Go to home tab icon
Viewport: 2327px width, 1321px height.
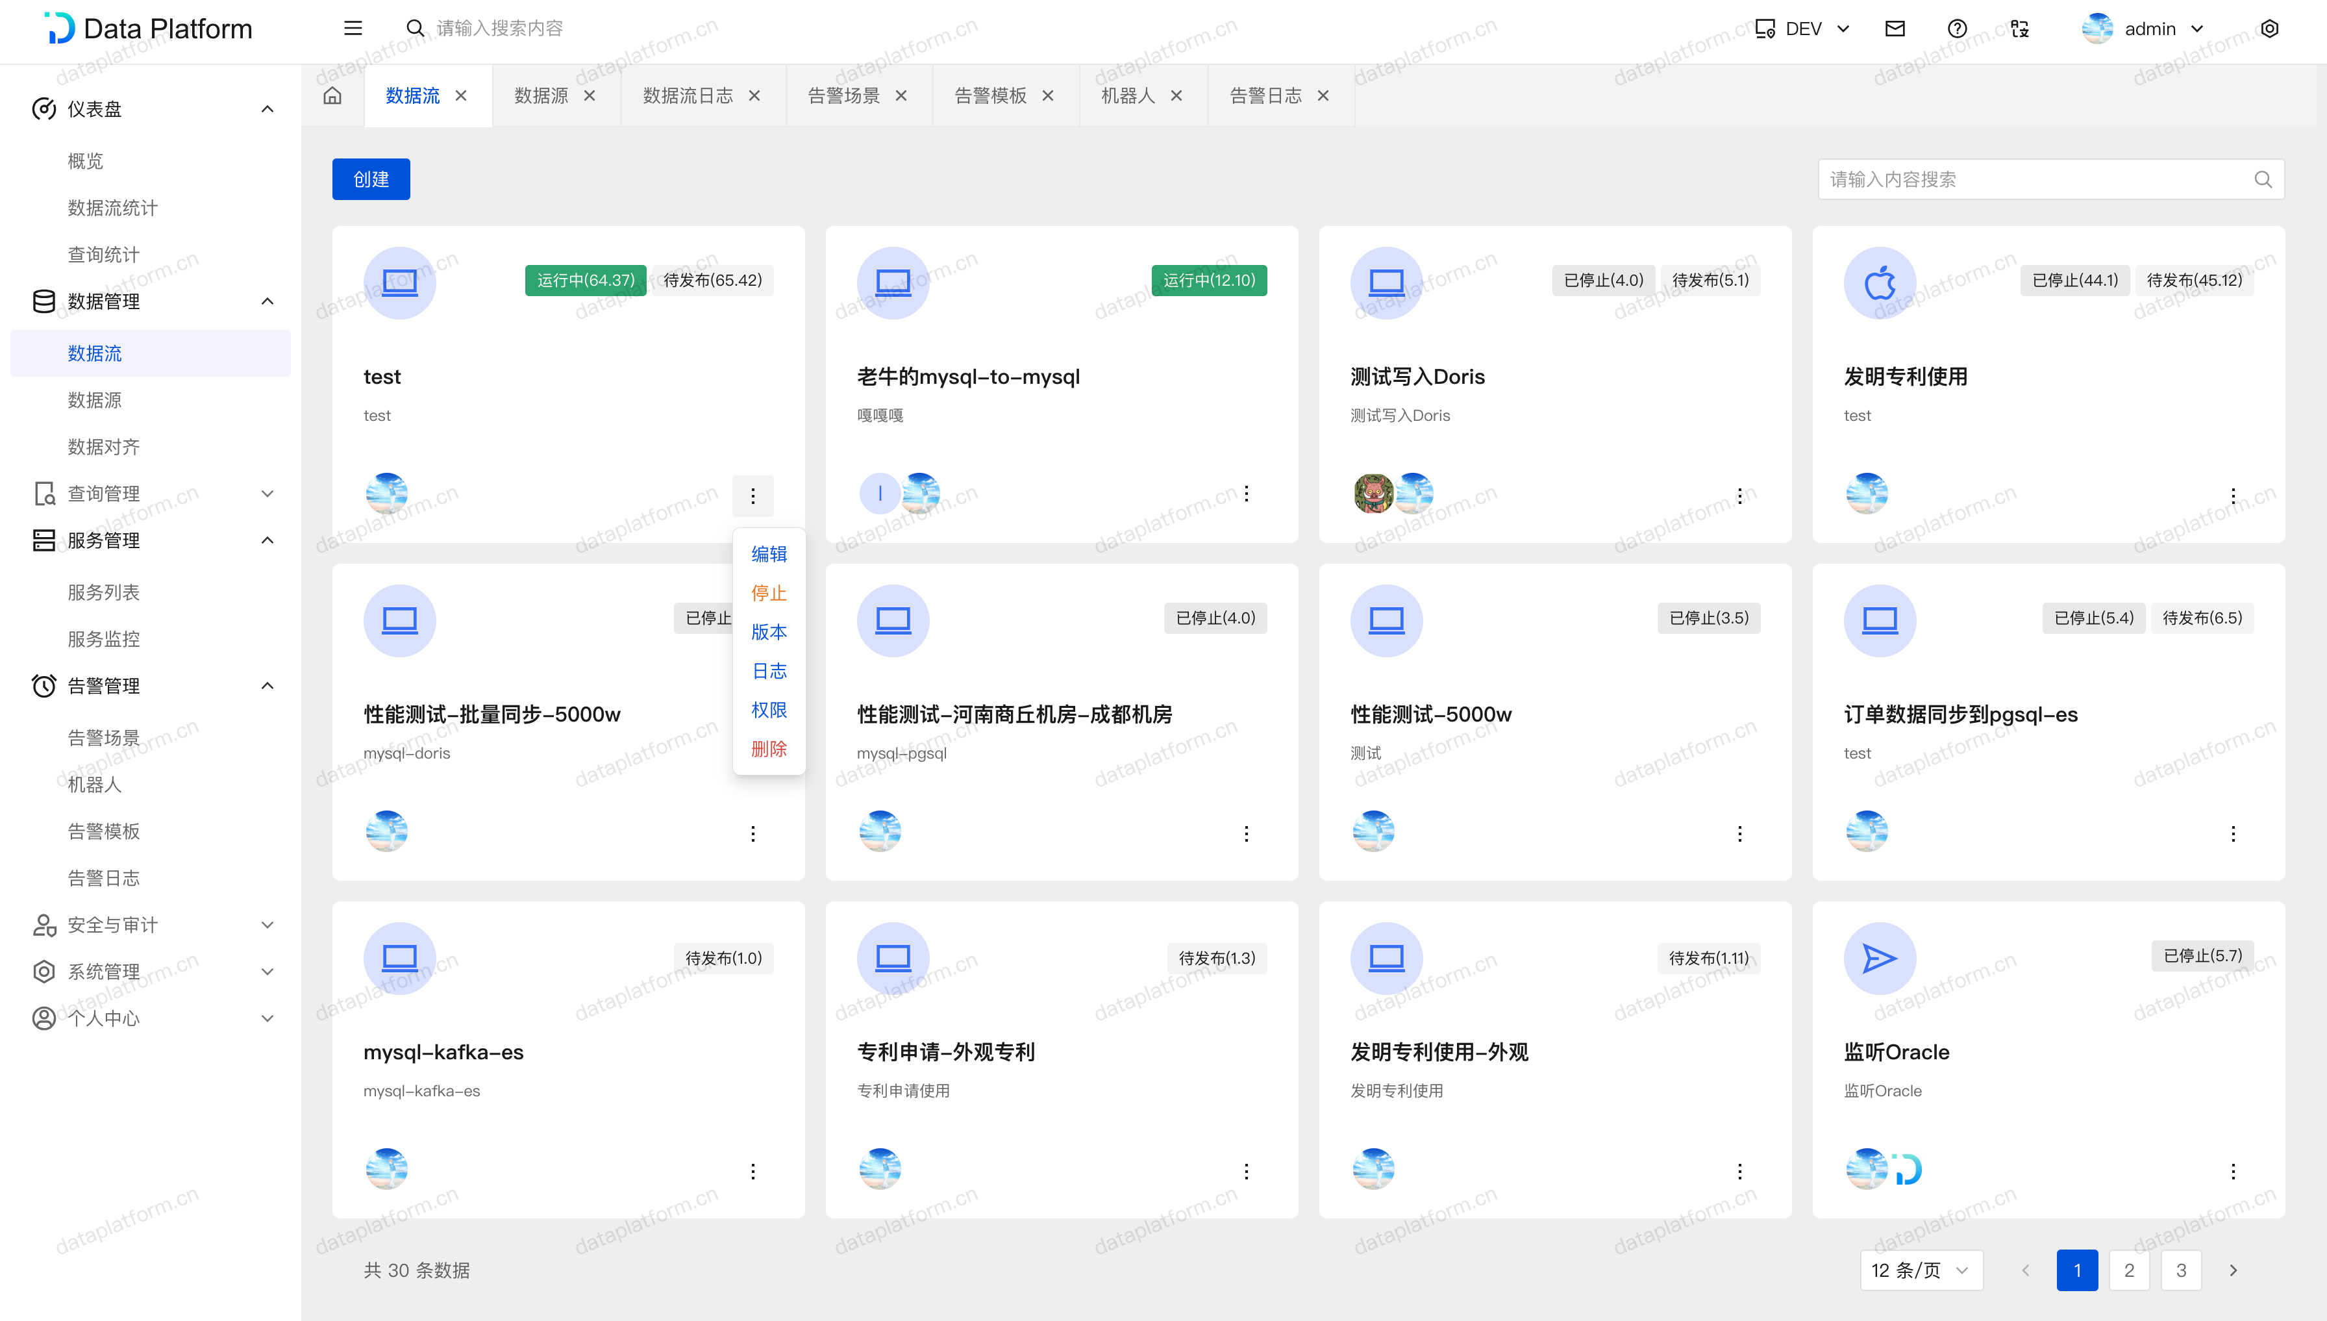click(333, 95)
